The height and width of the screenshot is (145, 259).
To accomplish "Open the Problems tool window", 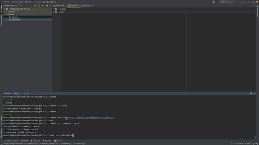I will [x=35, y=141].
